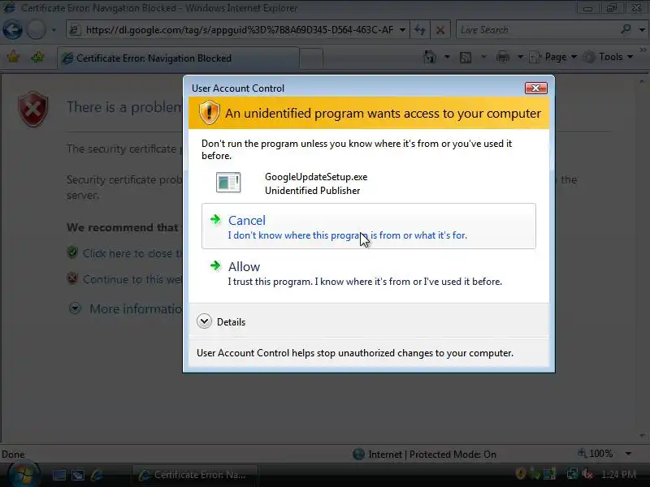The width and height of the screenshot is (650, 487).
Task: Click the Zoom level 100% button
Action: 596,454
